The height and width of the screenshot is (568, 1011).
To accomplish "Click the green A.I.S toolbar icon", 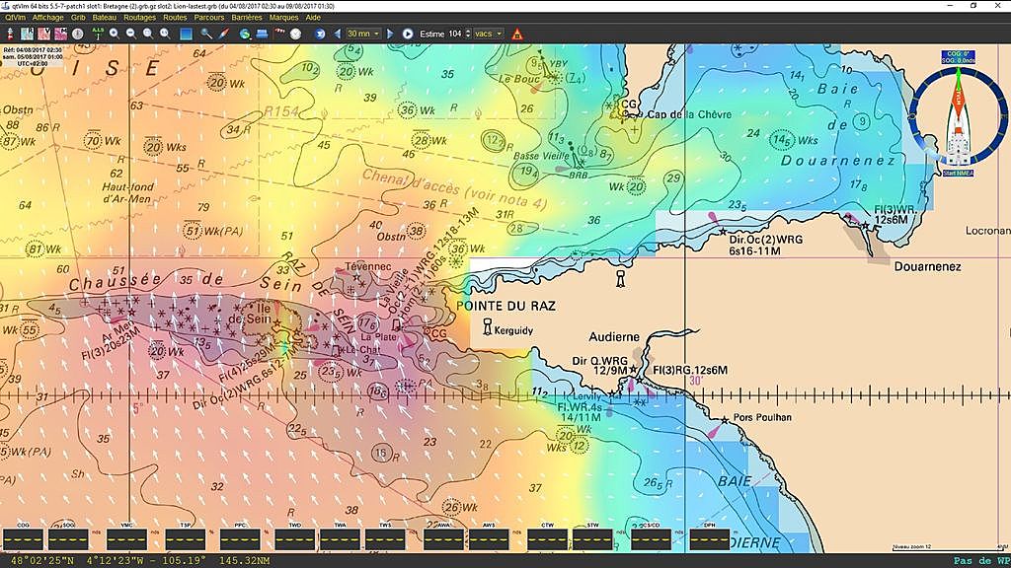I will click(x=98, y=34).
